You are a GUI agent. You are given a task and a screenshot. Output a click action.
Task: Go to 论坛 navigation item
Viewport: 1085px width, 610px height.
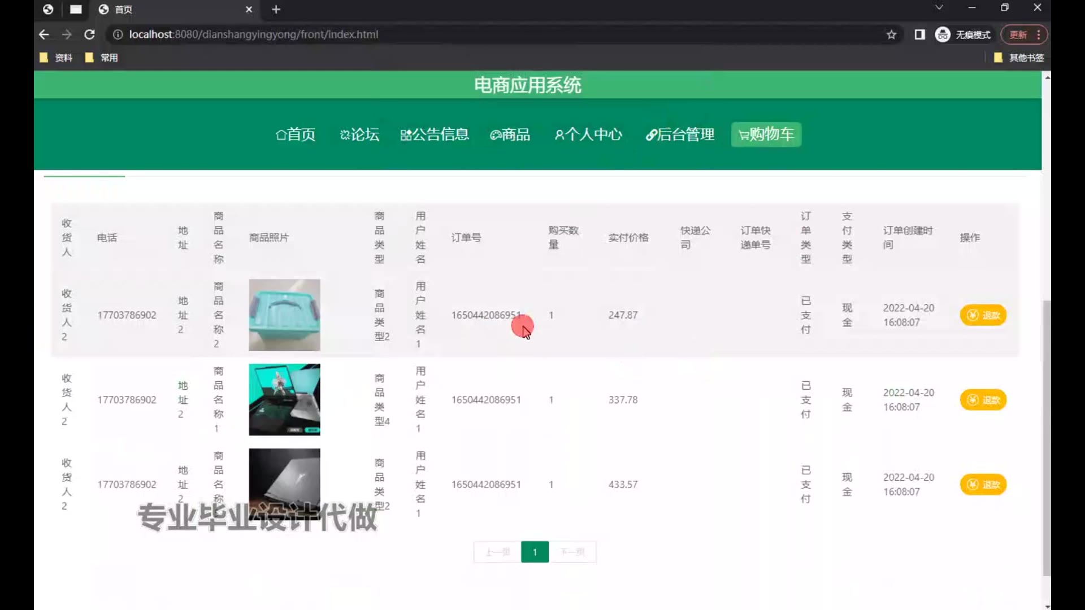click(x=359, y=134)
